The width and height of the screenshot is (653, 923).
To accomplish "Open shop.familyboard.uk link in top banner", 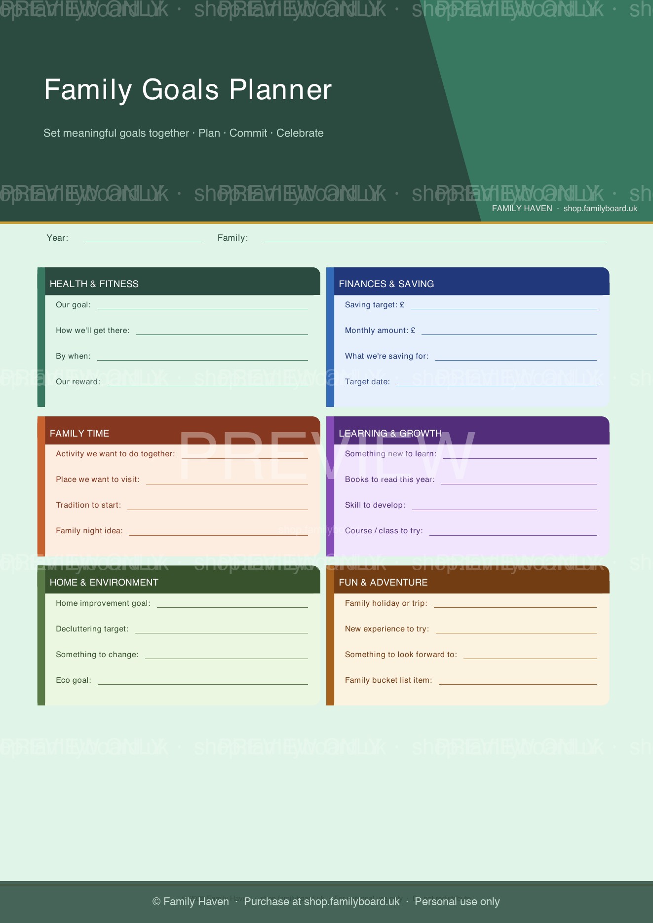I will tap(600, 208).
